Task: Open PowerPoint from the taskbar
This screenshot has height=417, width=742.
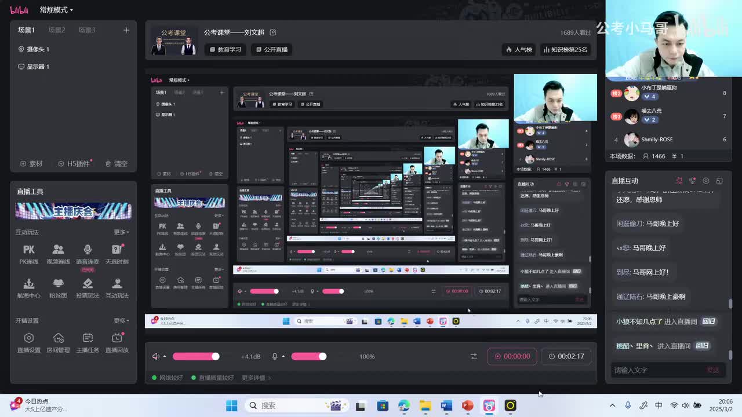Action: point(467,405)
